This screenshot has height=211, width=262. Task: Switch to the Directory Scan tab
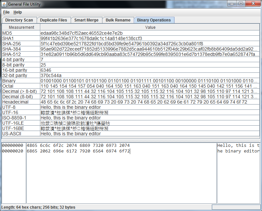pos(19,20)
